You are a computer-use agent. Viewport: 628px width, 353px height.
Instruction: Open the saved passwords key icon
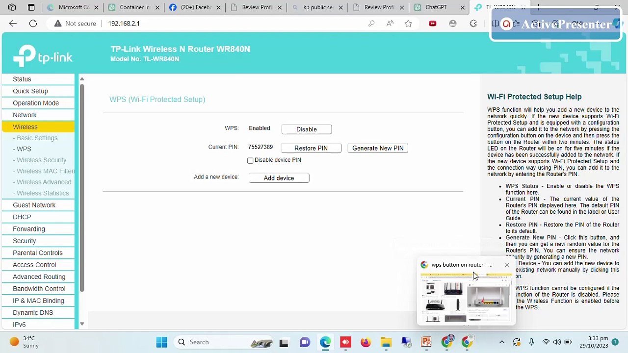click(371, 24)
